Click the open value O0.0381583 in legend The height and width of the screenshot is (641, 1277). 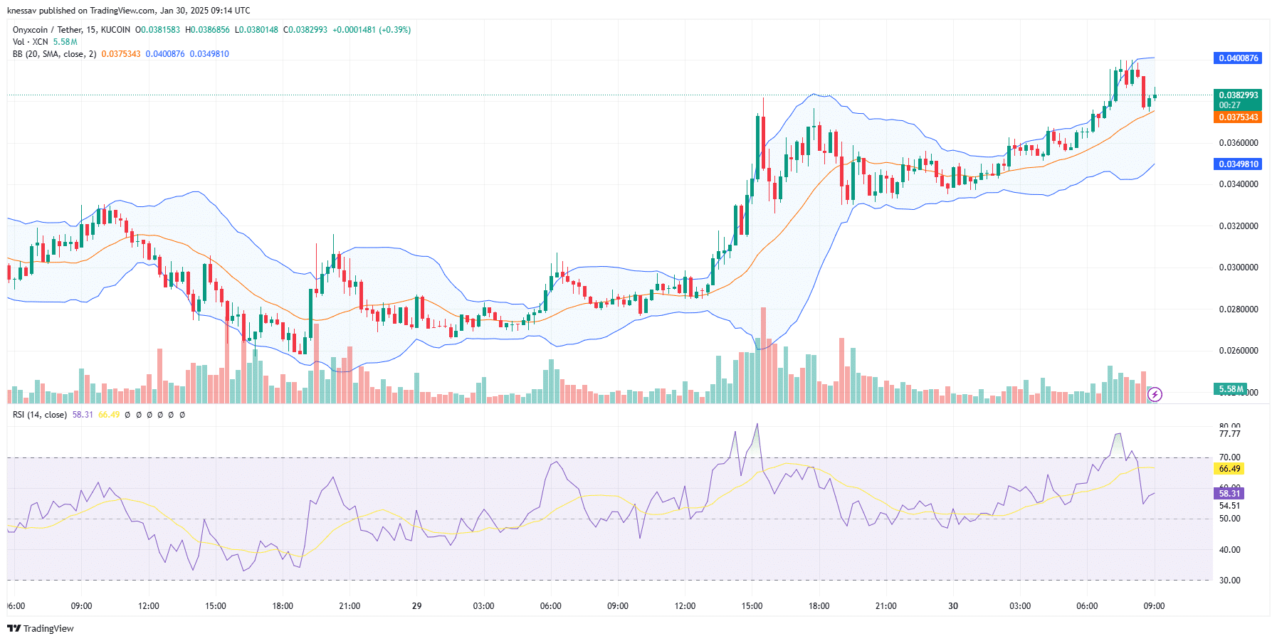click(157, 30)
